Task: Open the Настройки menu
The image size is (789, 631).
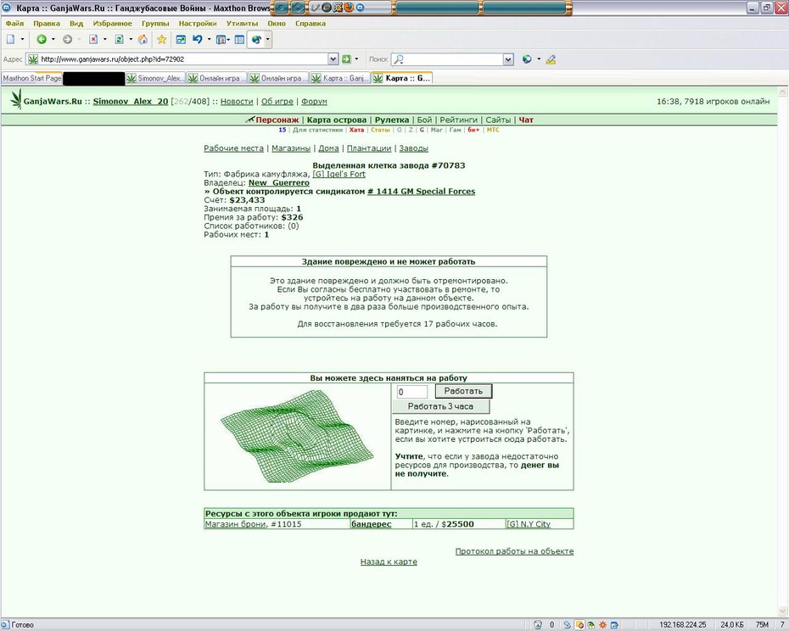Action: 197,23
